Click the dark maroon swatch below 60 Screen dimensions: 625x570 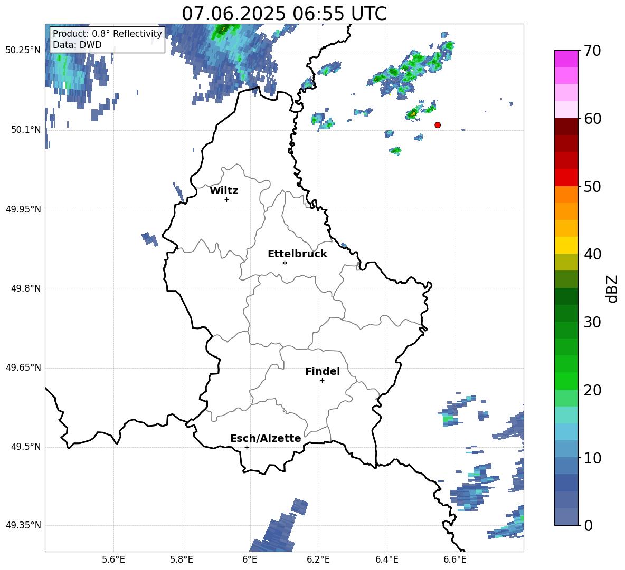pos(566,127)
